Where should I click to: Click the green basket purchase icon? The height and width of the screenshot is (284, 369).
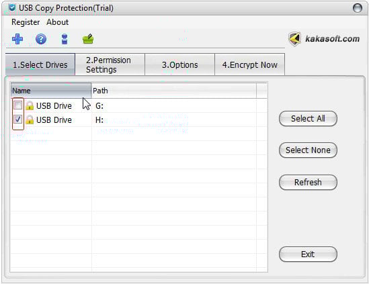88,39
